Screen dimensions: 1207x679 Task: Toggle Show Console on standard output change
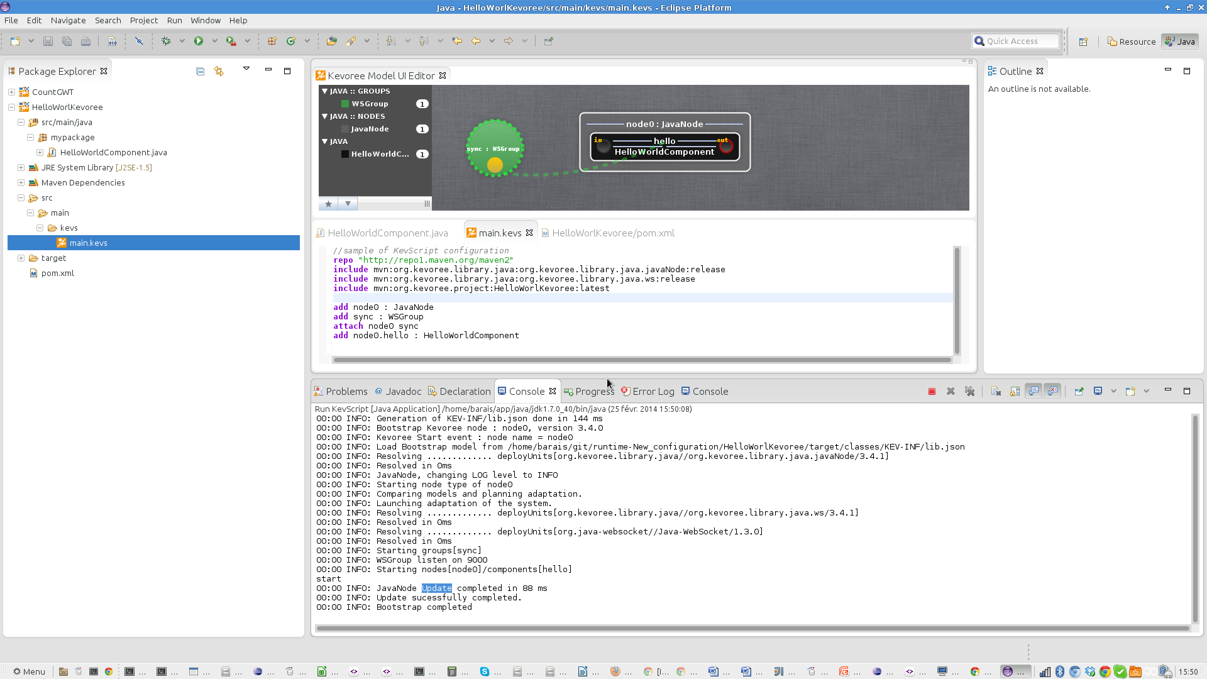(x=1033, y=391)
